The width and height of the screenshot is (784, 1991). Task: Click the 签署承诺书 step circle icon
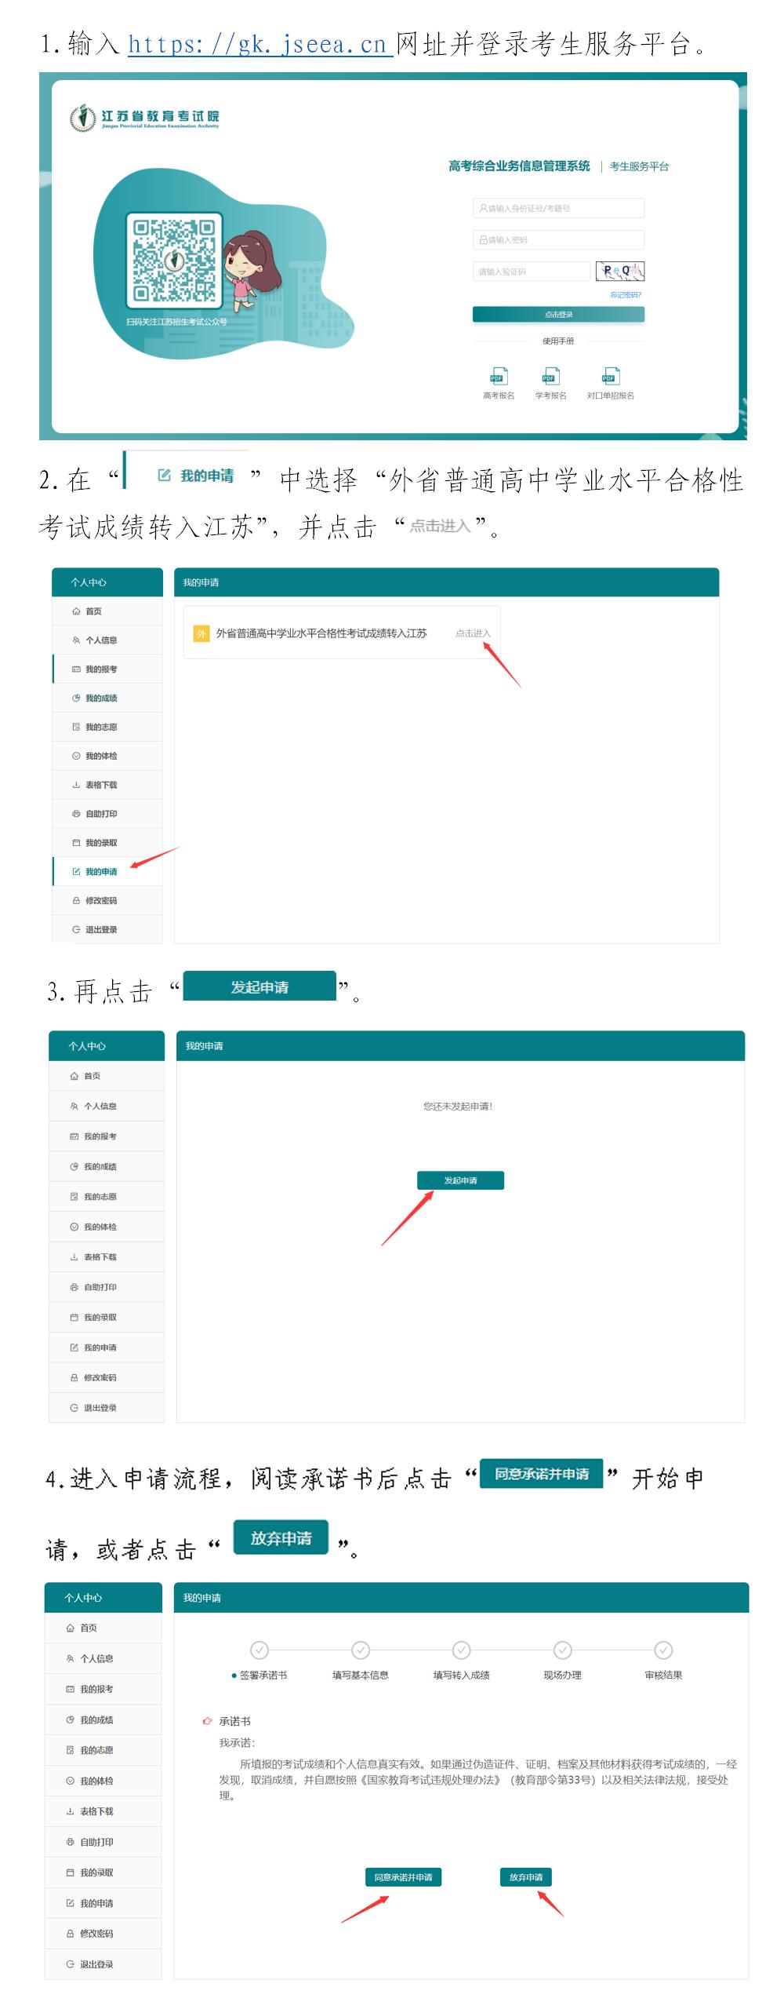click(260, 1650)
